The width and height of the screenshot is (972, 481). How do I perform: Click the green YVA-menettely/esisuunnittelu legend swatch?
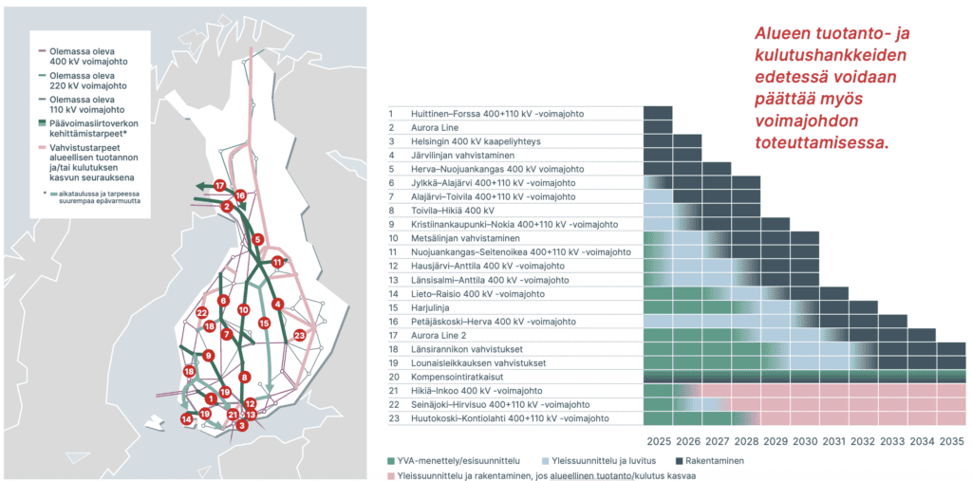click(x=391, y=460)
